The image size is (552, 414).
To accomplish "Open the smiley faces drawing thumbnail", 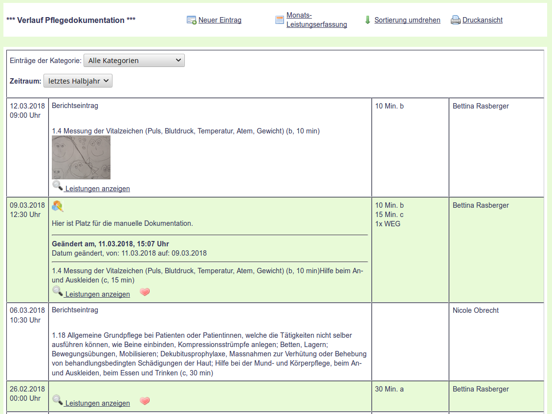I will point(81,157).
